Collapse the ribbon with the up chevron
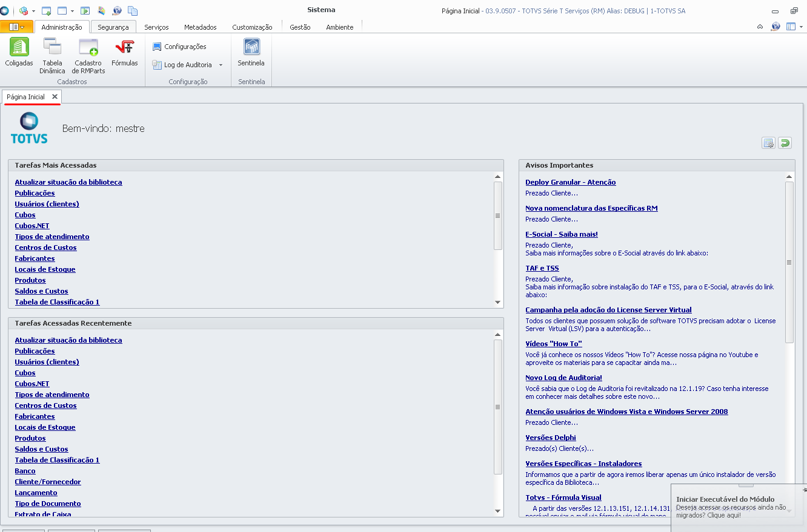Viewport: 807px width, 532px height. tap(760, 27)
